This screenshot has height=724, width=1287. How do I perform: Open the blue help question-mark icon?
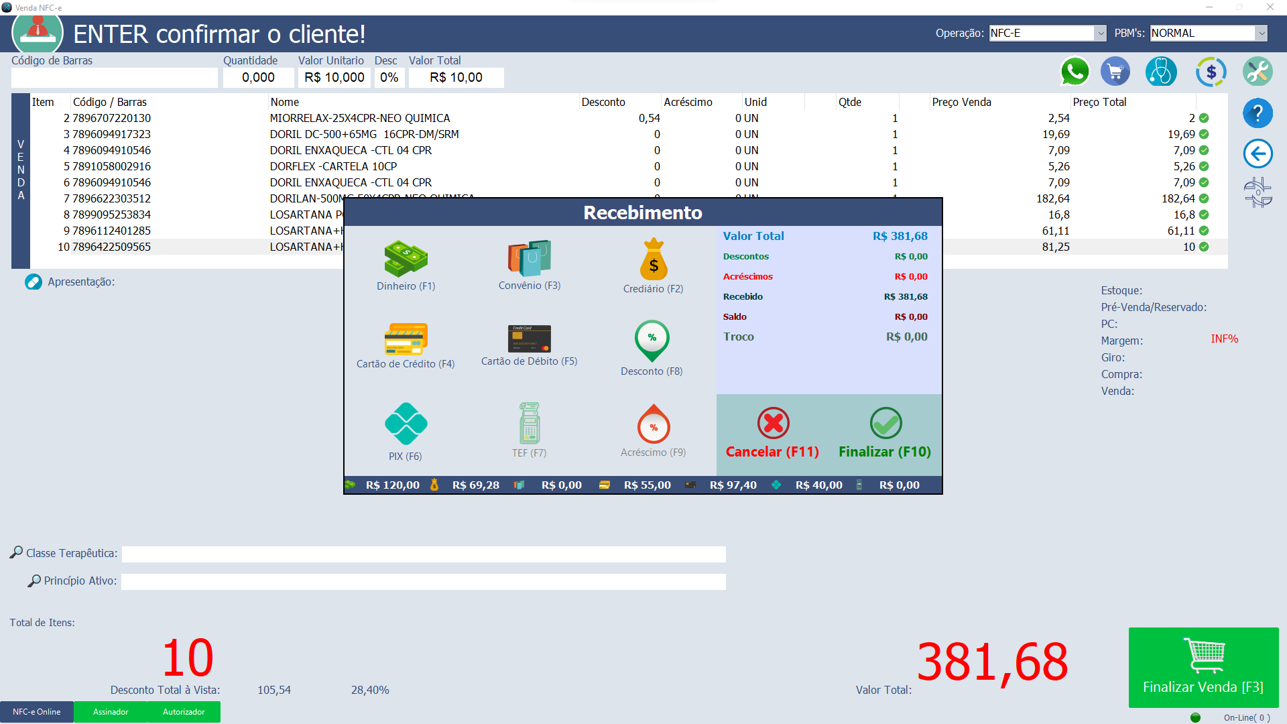click(x=1258, y=113)
